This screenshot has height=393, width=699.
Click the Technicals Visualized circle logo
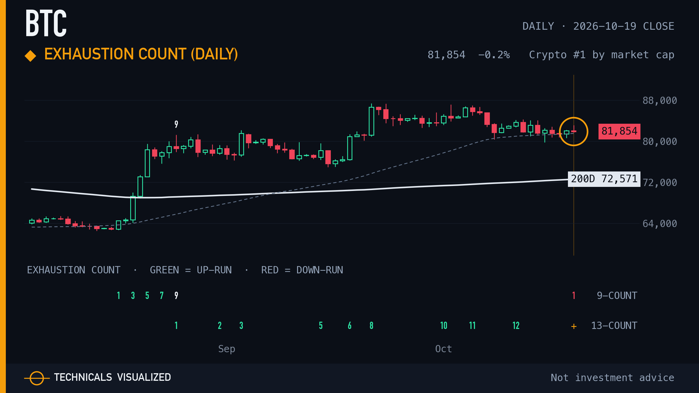pyautogui.click(x=37, y=378)
